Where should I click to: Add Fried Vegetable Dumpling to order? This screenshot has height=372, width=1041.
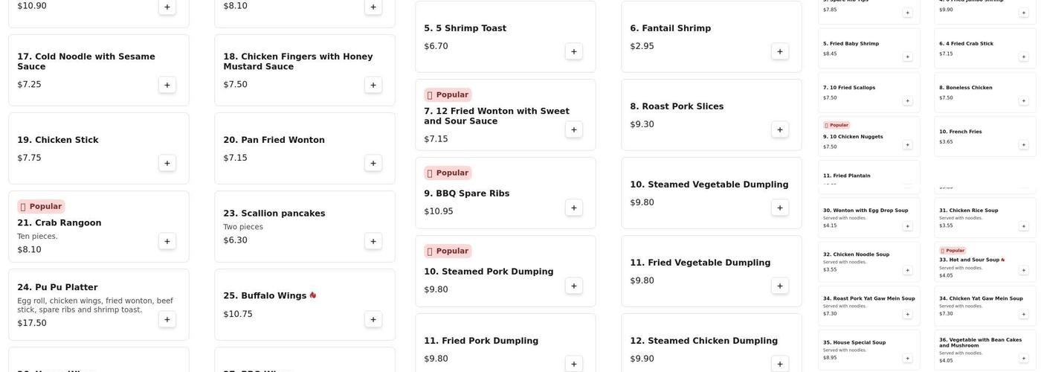coord(780,286)
